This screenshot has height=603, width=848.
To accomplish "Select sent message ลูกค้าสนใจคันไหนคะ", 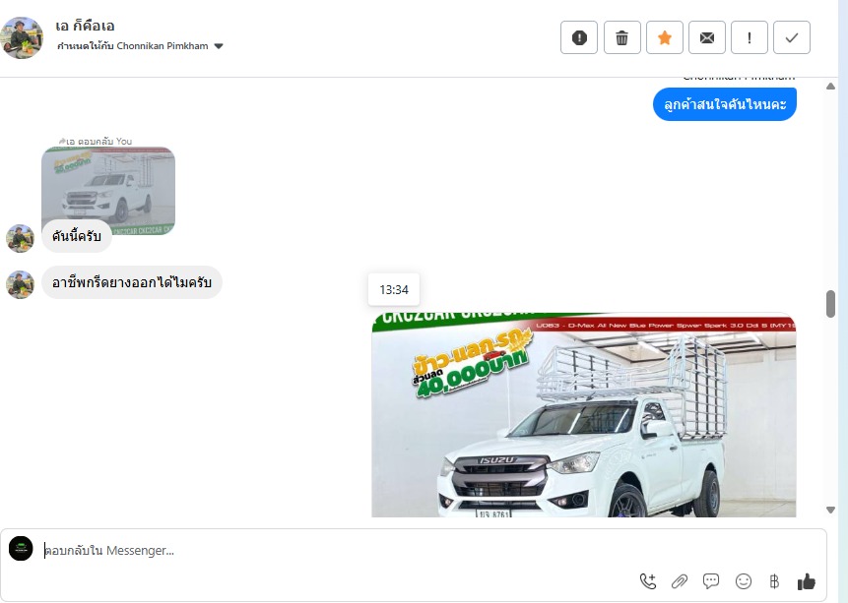I will (x=725, y=104).
